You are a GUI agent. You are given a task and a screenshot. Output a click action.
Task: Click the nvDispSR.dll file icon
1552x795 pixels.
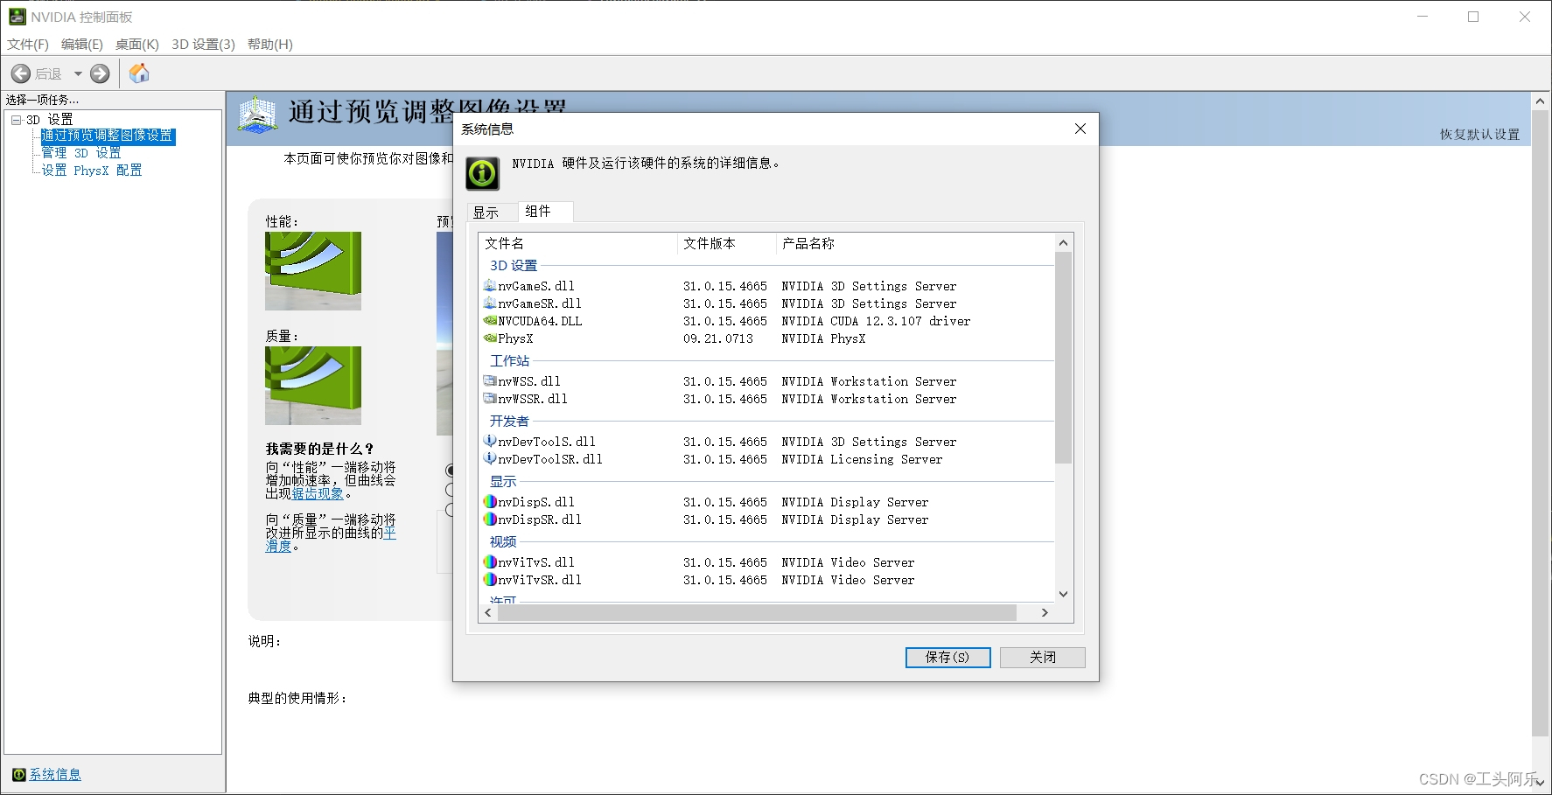tap(490, 519)
